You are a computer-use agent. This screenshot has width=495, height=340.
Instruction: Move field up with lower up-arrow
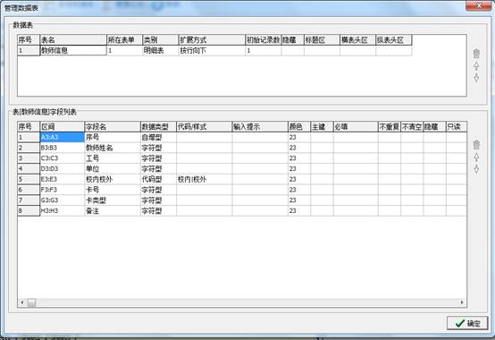pos(476,157)
